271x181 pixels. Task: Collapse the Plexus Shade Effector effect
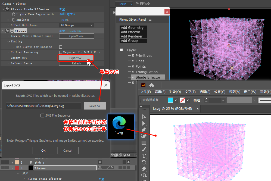tap(3, 9)
